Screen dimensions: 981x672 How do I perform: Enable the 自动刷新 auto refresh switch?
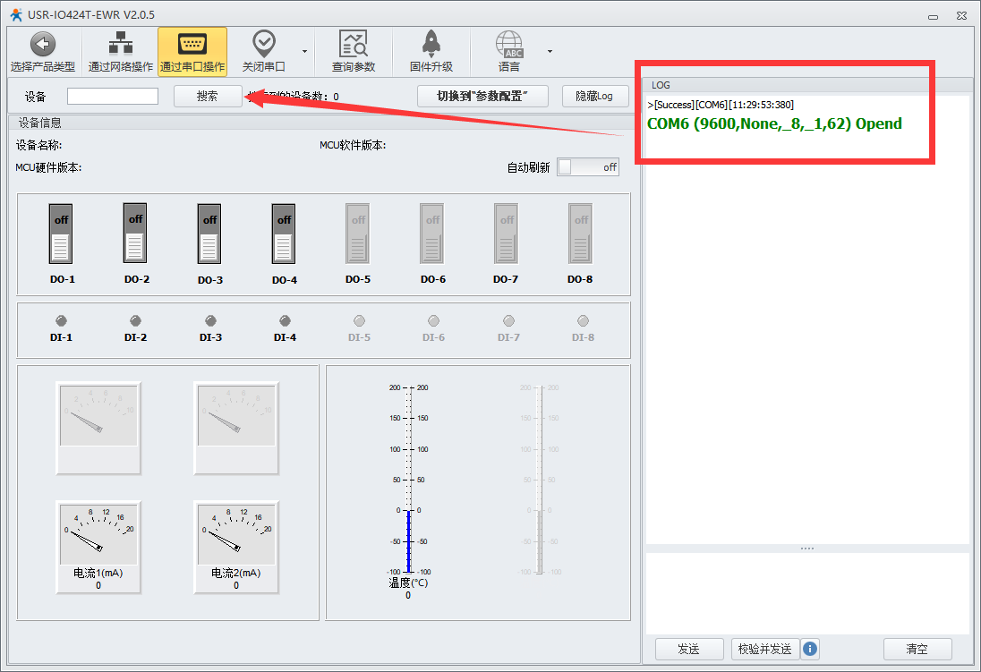pos(588,167)
